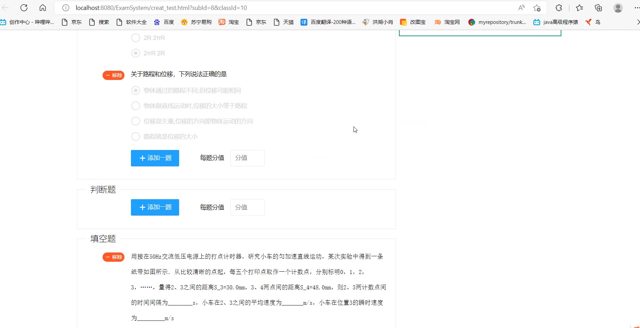Select the radio option 2R 2πR
The image size is (640, 328).
click(x=136, y=38)
